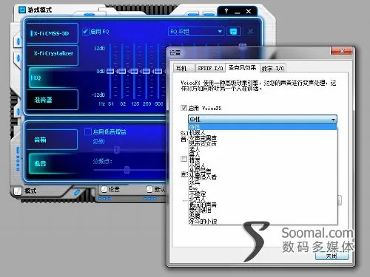This screenshot has height=277, width=370.
Task: Open the EQ 平坦 preset dropdown
Action: click(196, 32)
